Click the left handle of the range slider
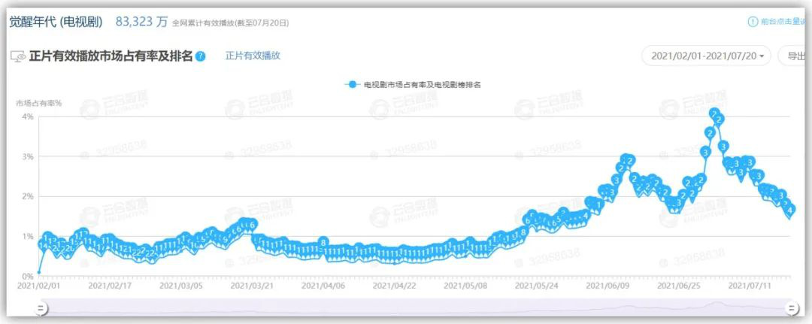Viewport: 812px width, 324px height. (x=41, y=309)
